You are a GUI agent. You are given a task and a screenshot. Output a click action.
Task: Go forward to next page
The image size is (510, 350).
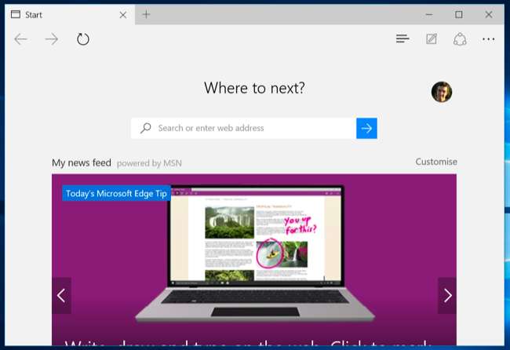(51, 39)
